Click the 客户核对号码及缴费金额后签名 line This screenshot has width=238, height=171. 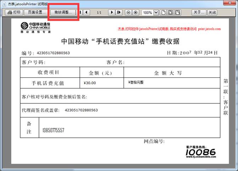pyautogui.click(x=54, y=97)
